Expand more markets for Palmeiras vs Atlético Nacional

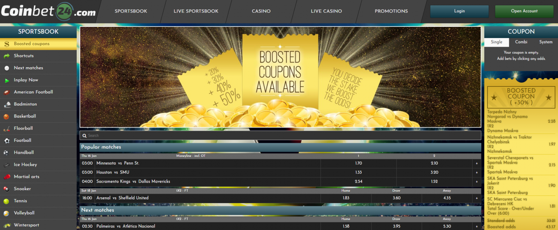477,226
